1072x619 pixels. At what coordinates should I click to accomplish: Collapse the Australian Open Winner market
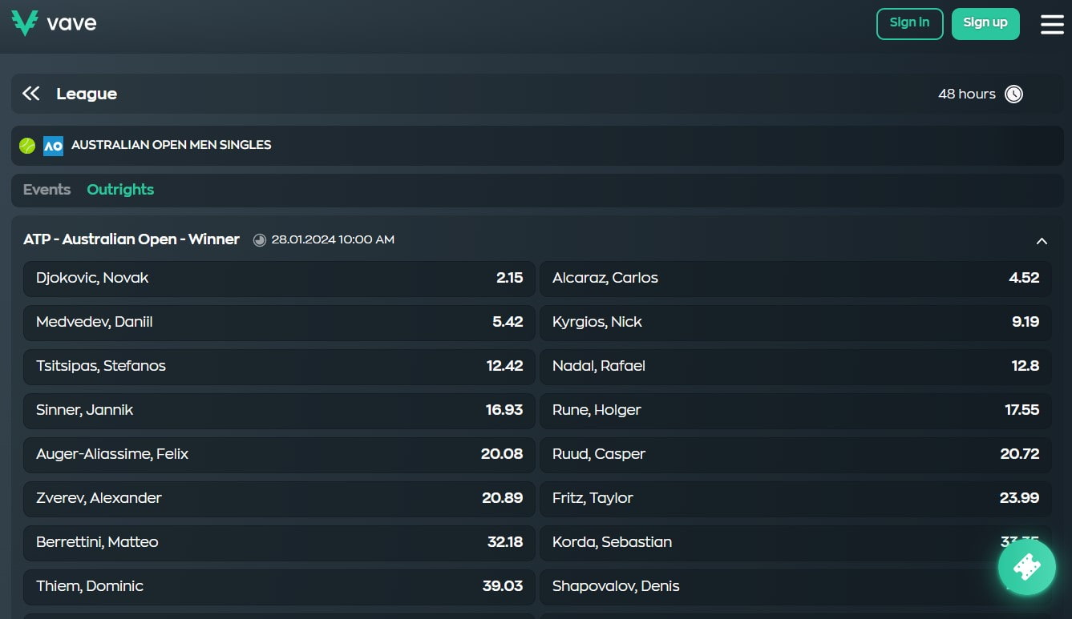(x=1042, y=241)
